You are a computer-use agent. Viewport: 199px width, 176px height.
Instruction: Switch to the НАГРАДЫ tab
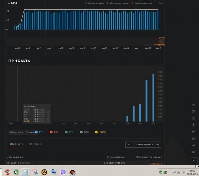point(35,144)
